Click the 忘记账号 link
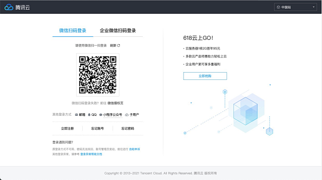Image resolution: width=322 pixels, height=180 pixels. tap(97, 129)
